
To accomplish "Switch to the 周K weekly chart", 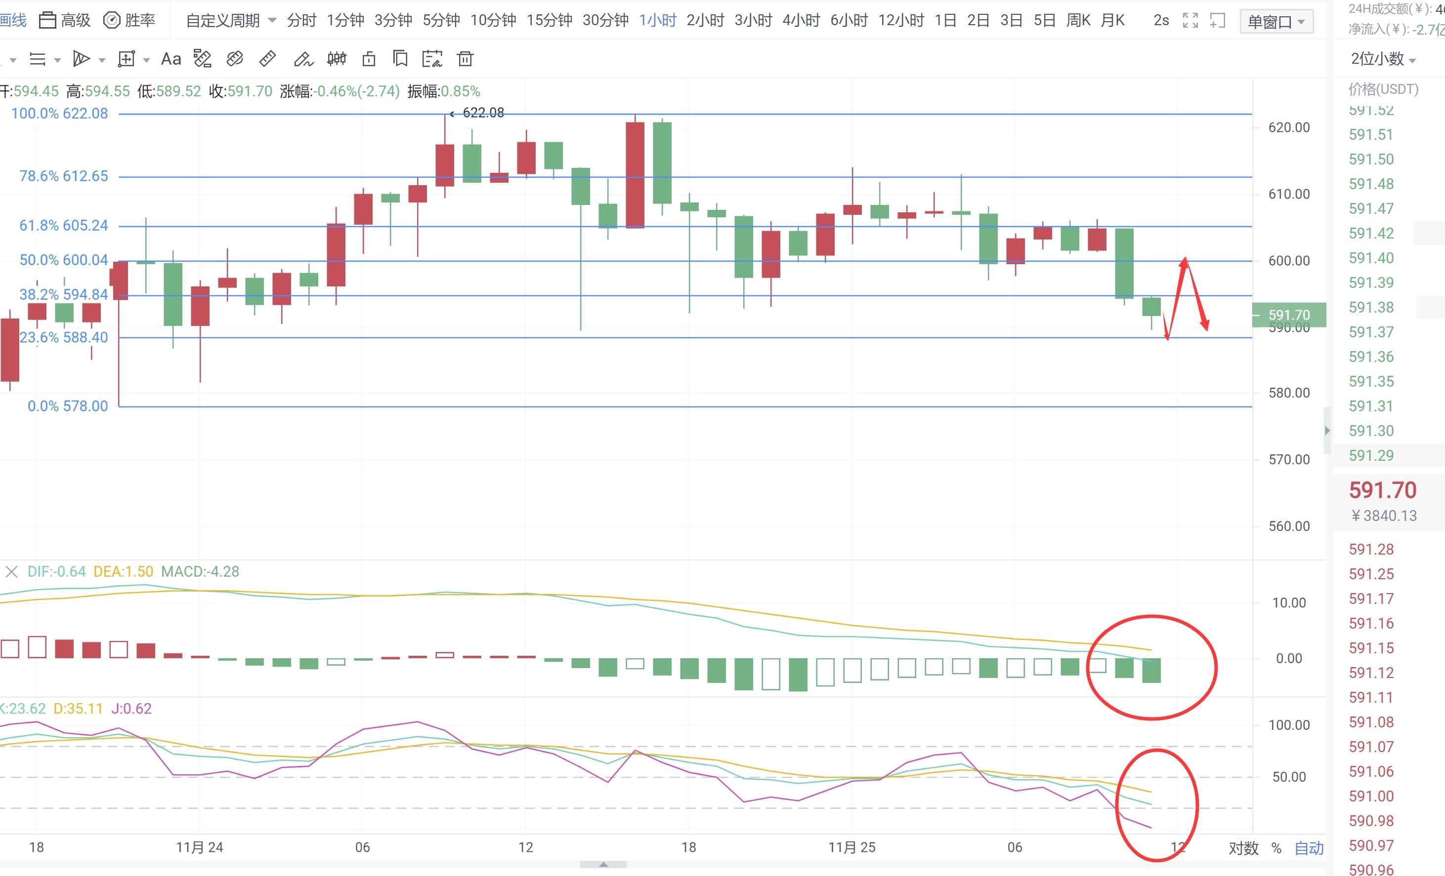I will (x=1078, y=21).
